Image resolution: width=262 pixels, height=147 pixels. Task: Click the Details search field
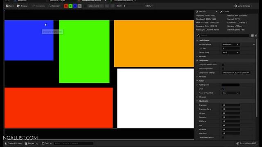(x=223, y=36)
